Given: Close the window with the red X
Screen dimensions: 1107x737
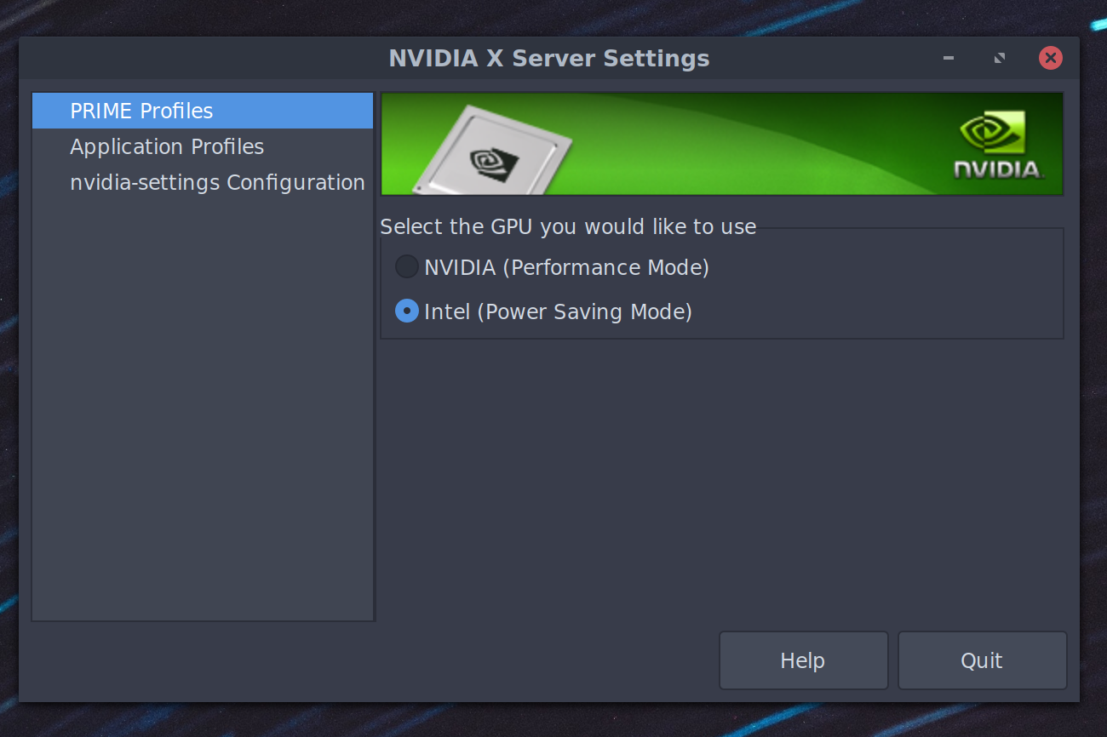Looking at the screenshot, I should pos(1050,58).
